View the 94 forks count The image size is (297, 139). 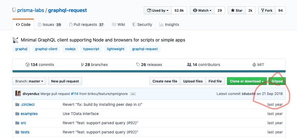[x=281, y=10]
